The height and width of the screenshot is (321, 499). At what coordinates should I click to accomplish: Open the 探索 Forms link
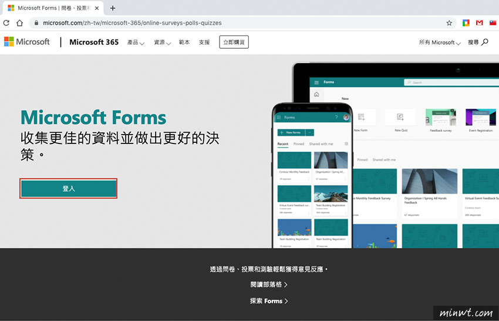point(269,301)
